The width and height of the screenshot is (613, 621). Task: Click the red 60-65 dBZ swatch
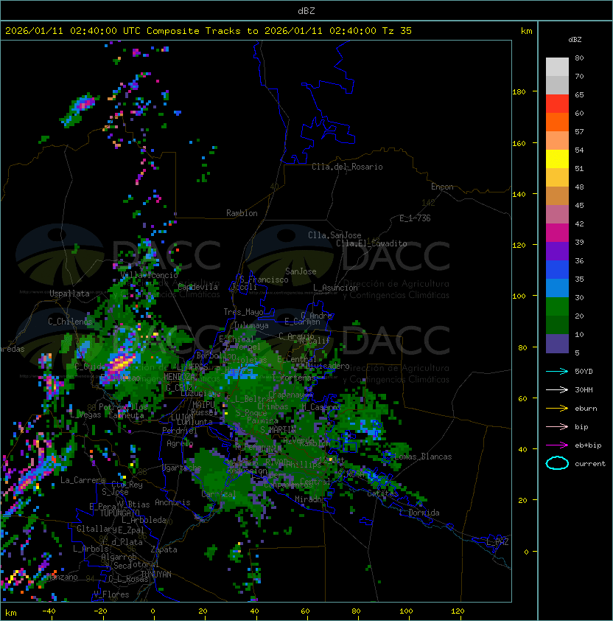557,104
